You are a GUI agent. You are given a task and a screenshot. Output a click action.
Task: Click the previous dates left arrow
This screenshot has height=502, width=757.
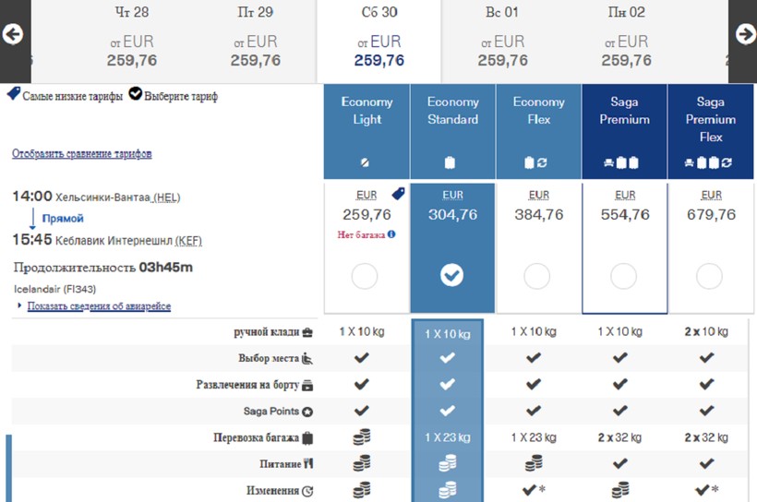12,34
